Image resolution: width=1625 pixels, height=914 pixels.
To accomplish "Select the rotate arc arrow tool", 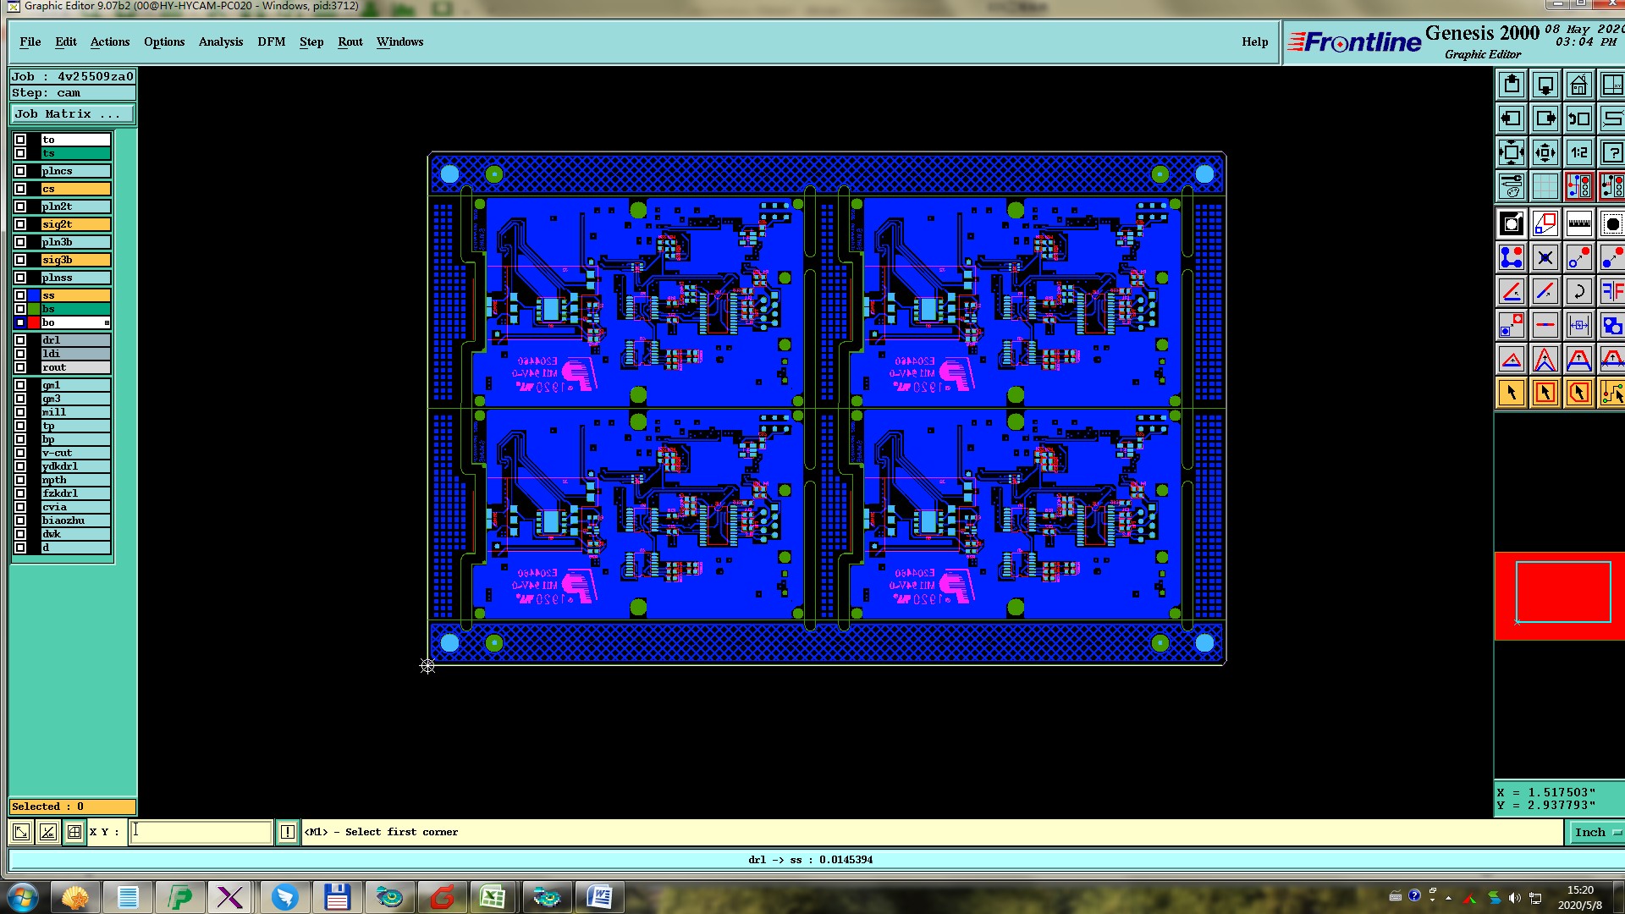I will click(1578, 291).
